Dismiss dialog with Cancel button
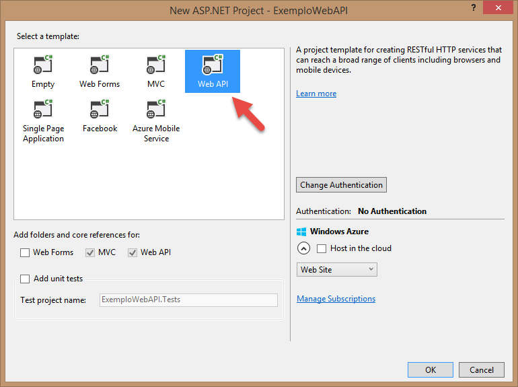The height and width of the screenshot is (387, 518). (482, 370)
